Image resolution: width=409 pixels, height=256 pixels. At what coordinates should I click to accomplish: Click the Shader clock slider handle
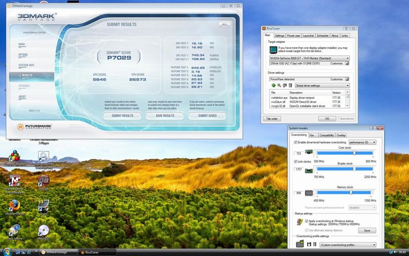354,169
